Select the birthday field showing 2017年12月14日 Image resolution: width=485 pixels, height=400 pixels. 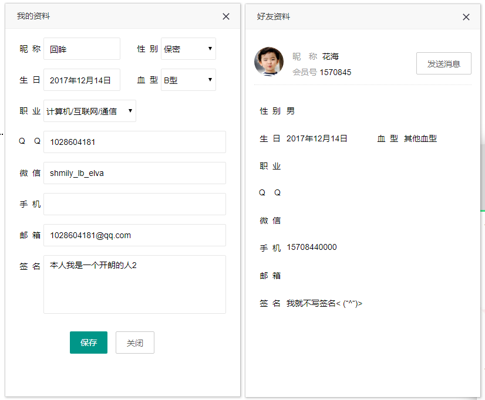[x=81, y=80]
